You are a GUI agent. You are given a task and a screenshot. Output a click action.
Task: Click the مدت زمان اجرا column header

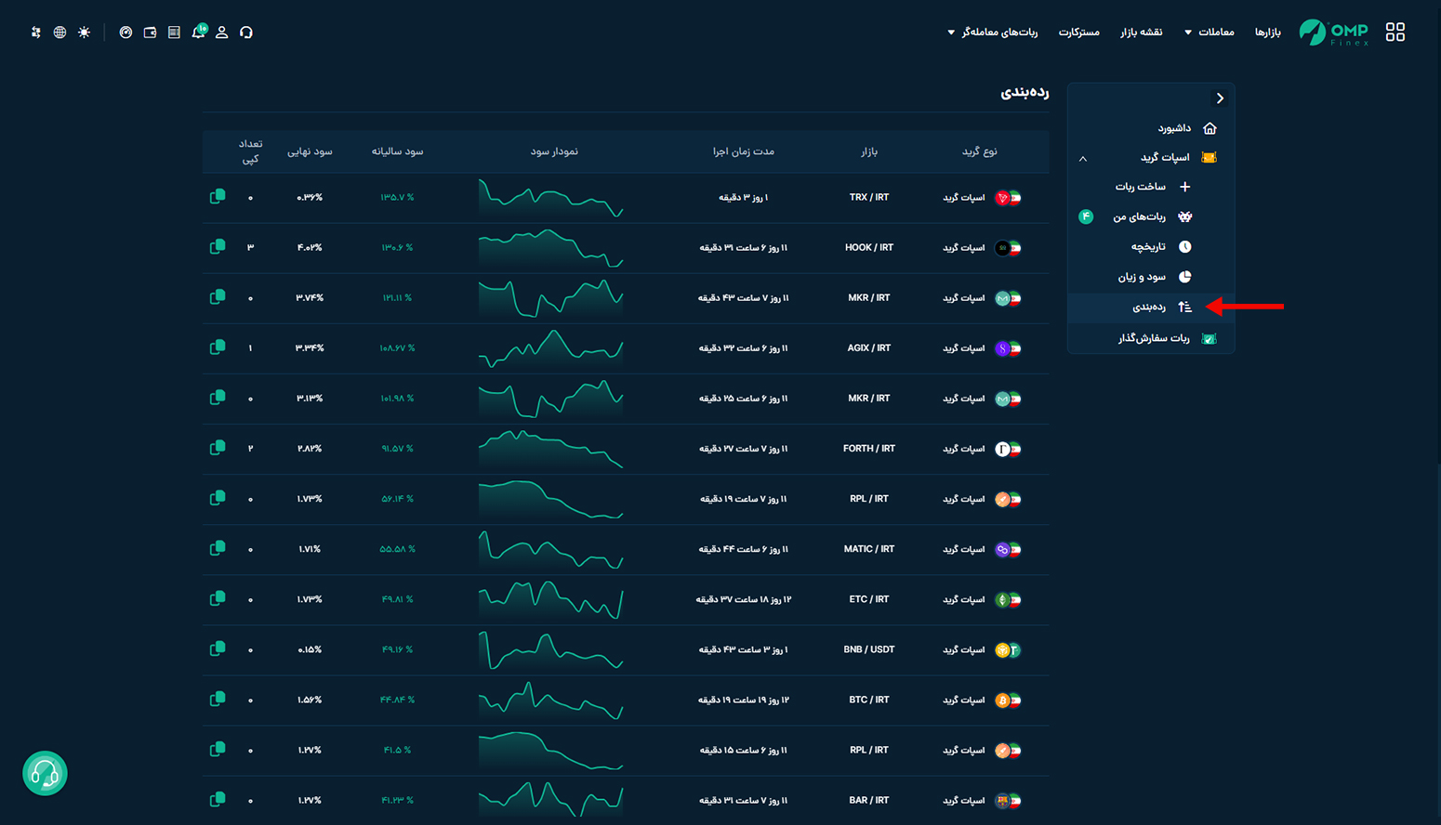point(744,151)
